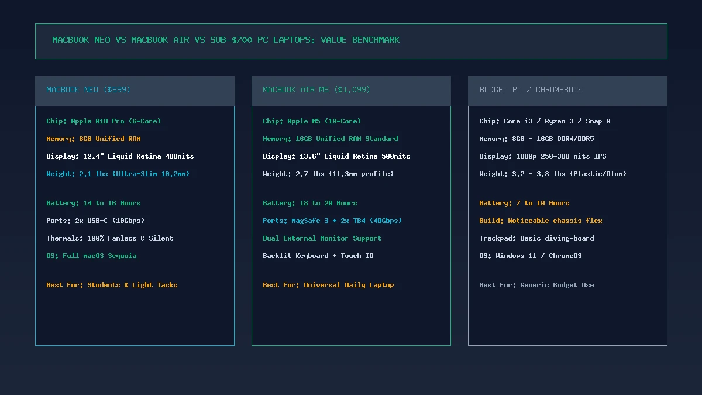
Task: Click 'Trackpad: Basic diving-board' line
Action: click(x=536, y=238)
